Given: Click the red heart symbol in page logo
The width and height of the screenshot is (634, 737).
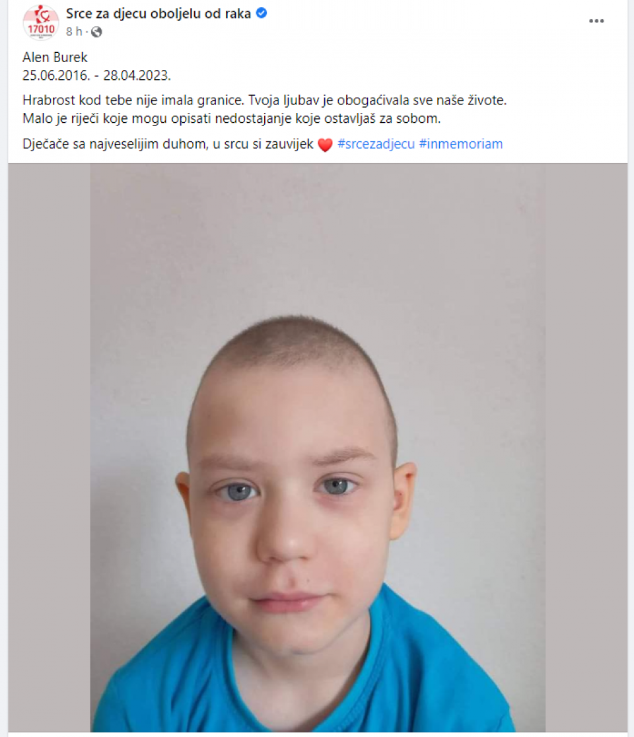Looking at the screenshot, I should [42, 14].
